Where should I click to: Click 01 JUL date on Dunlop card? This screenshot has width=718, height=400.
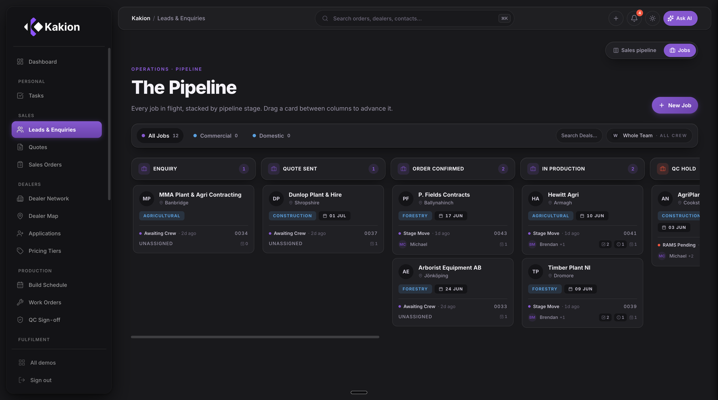334,216
